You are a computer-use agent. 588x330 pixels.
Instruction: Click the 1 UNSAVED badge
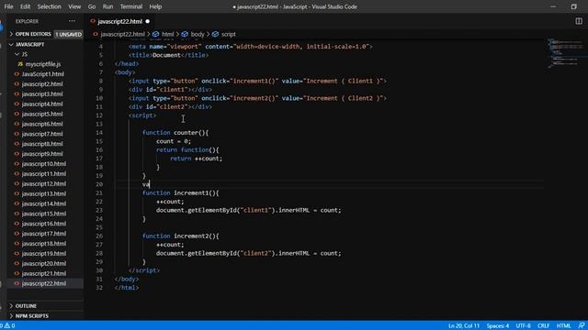[68, 34]
